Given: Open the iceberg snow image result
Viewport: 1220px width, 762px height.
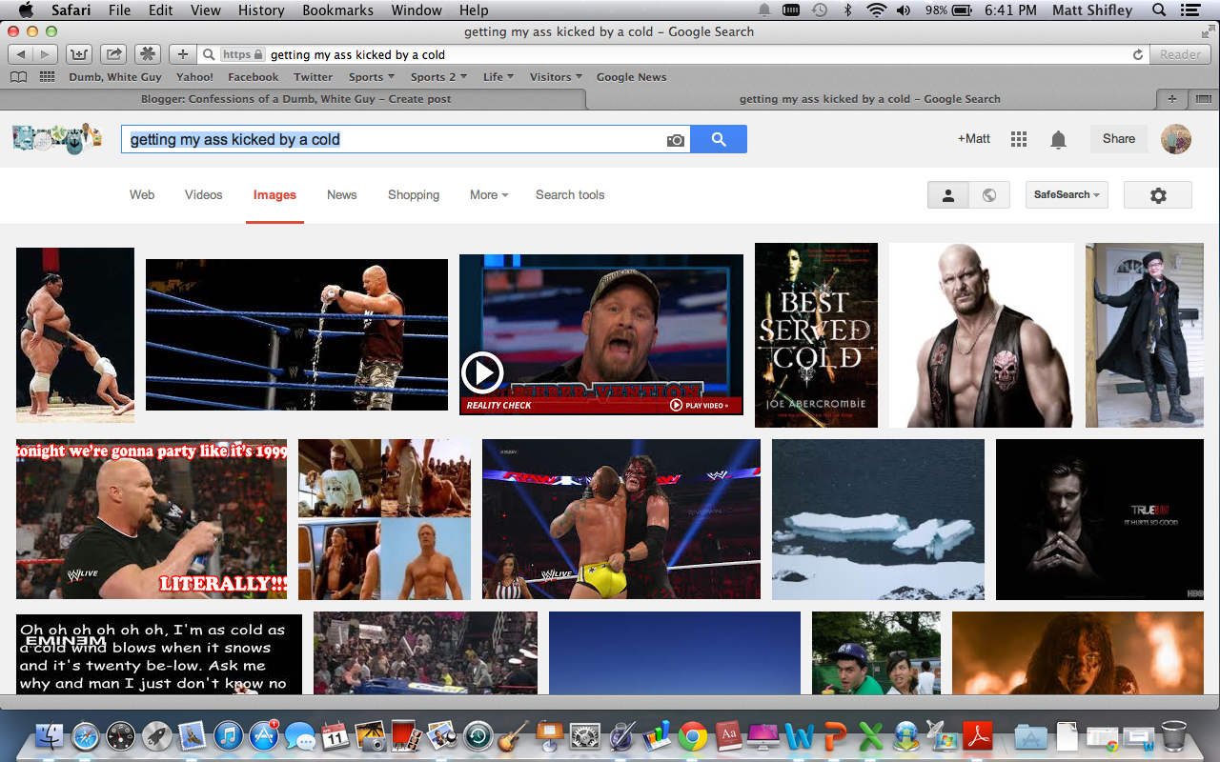Looking at the screenshot, I should [x=878, y=519].
